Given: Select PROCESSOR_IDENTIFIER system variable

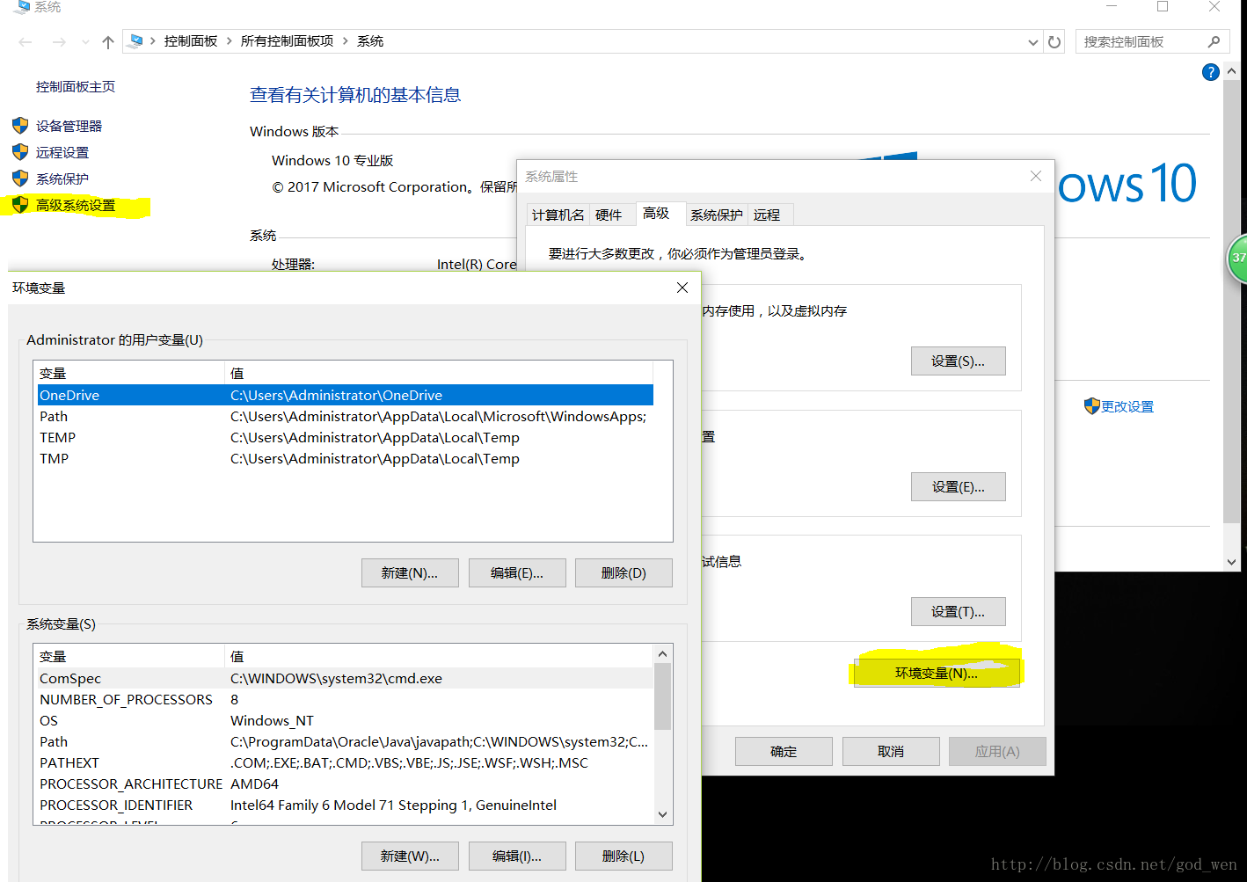Looking at the screenshot, I should [345, 805].
